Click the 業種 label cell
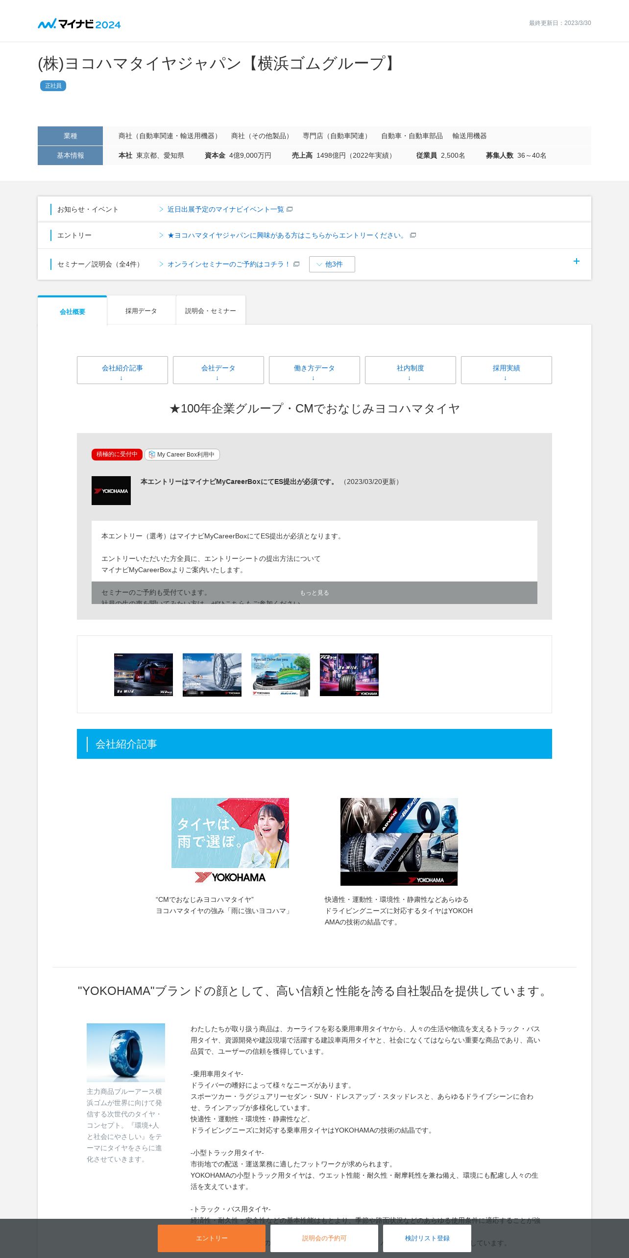Screen dimensions: 629x1258 point(70,136)
